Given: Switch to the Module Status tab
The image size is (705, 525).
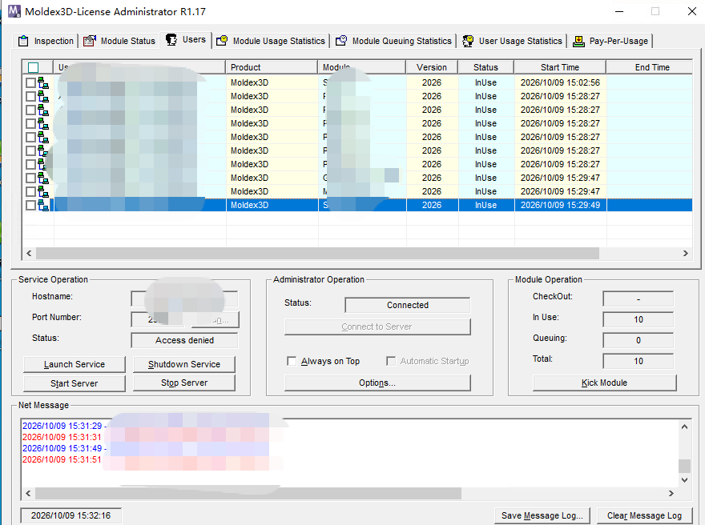Looking at the screenshot, I should 119,41.
